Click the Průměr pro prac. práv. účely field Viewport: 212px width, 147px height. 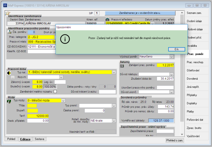coord(166,107)
